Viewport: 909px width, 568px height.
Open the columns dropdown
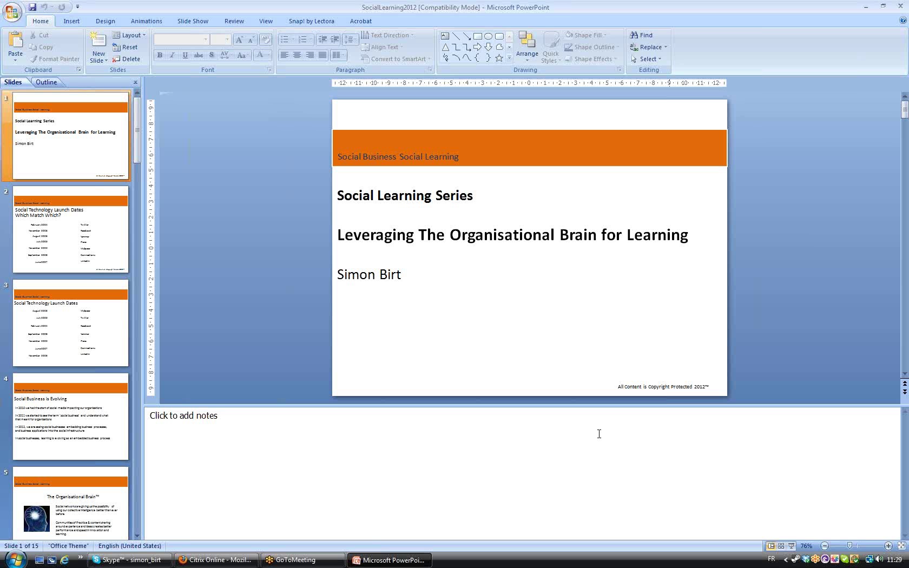coord(338,55)
